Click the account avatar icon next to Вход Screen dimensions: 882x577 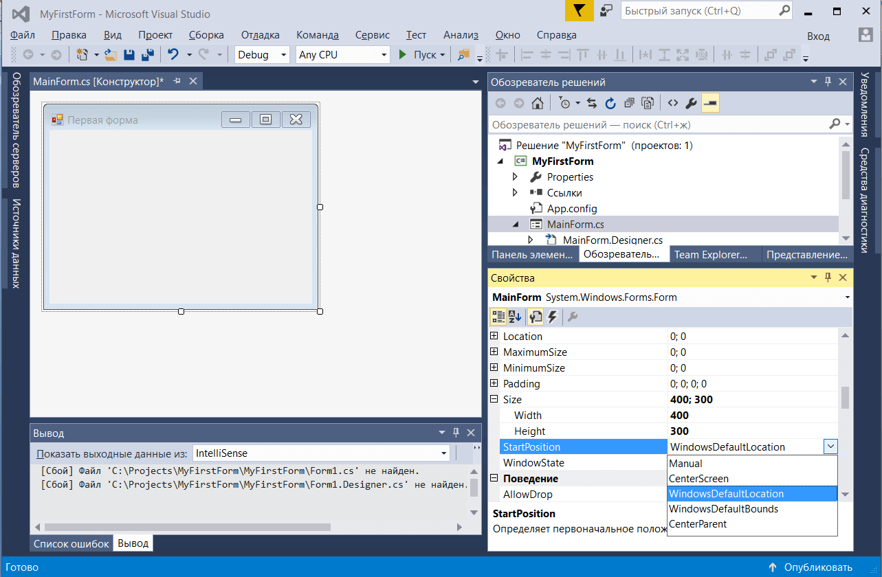[x=866, y=35]
